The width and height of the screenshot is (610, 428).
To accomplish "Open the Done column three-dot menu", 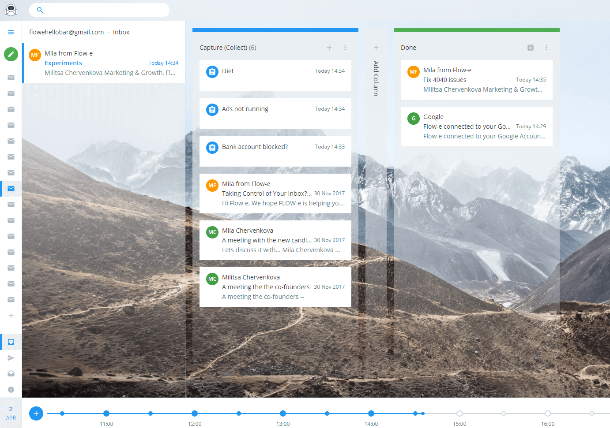I will [546, 48].
